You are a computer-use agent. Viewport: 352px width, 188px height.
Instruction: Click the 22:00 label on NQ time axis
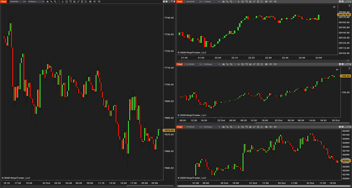[x=218, y=58]
